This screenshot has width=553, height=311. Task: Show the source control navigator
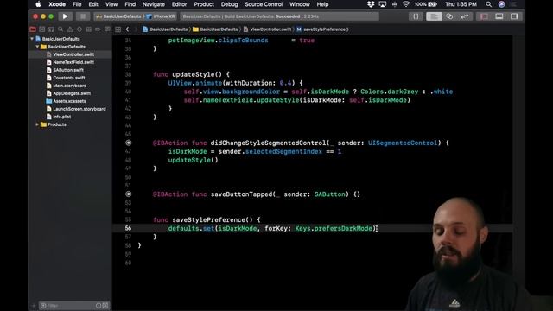(x=42, y=29)
